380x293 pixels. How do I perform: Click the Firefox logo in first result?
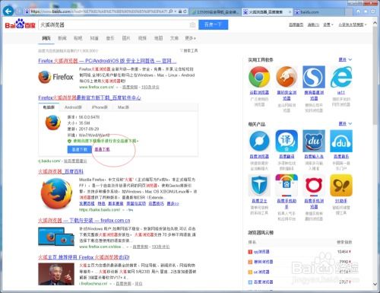coord(56,77)
